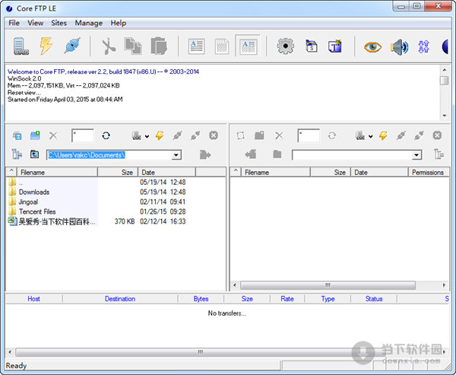Click the Cut scissors icon
Image resolution: width=456 pixels, height=375 pixels.
109,46
